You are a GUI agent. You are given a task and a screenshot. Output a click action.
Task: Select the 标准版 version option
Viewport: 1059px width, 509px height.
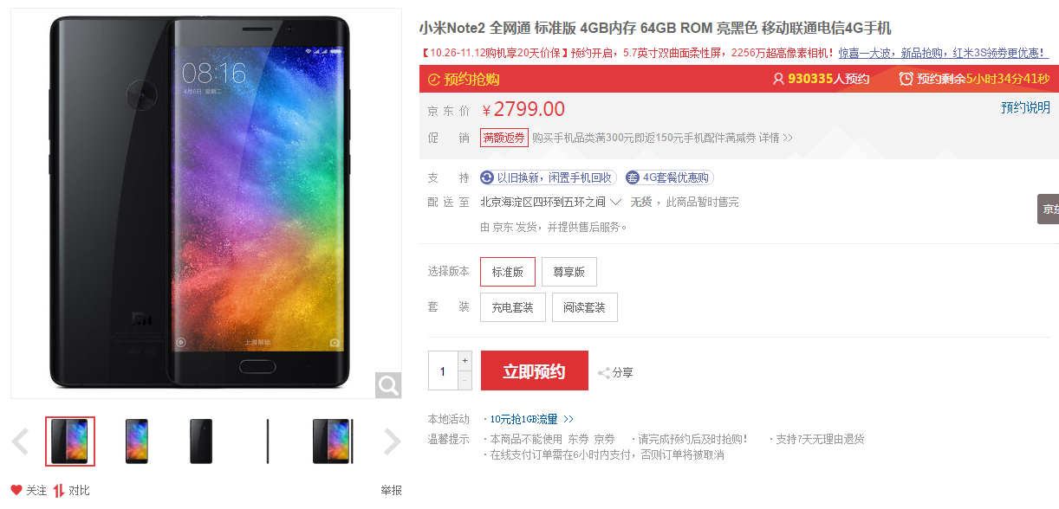click(508, 272)
